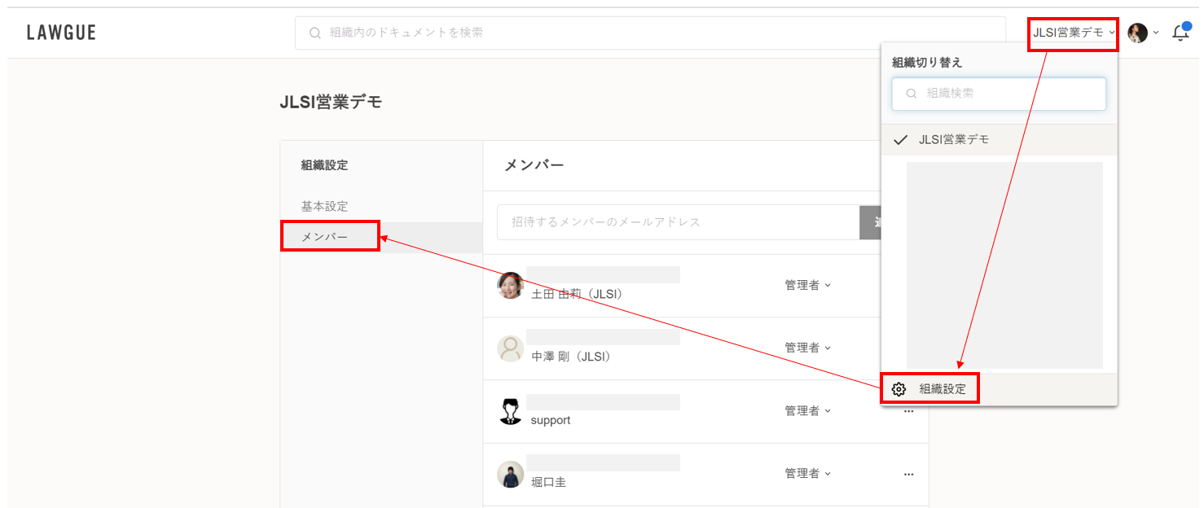This screenshot has width=1204, height=508.
Task: Select 基本設定 in settings sidebar
Action: click(325, 207)
